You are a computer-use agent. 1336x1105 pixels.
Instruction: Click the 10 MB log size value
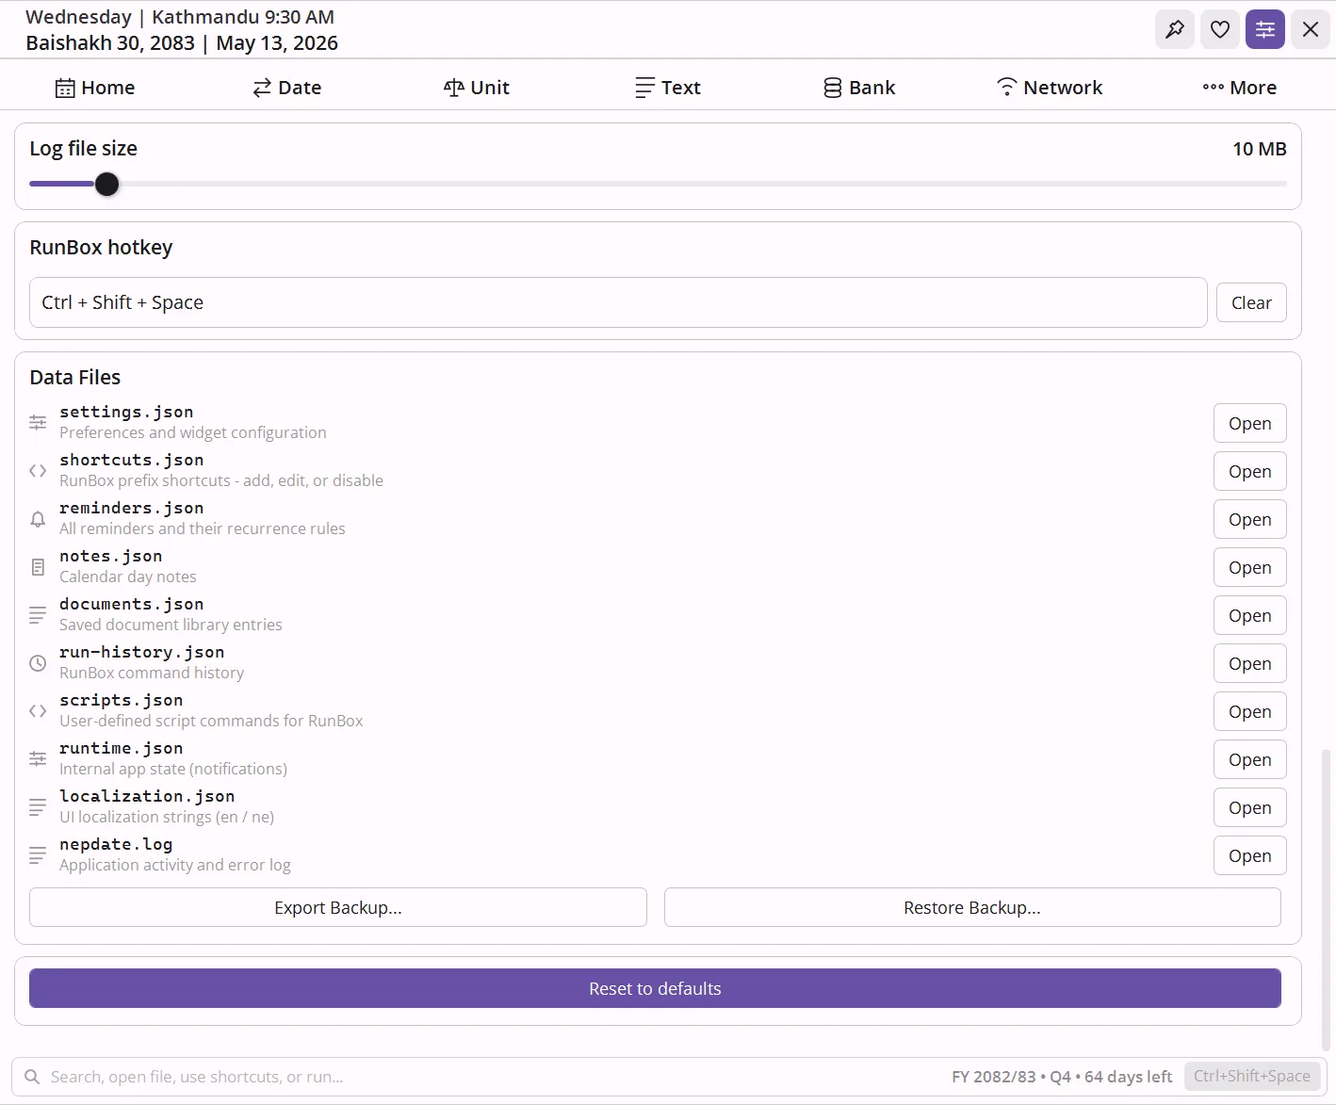click(1260, 149)
